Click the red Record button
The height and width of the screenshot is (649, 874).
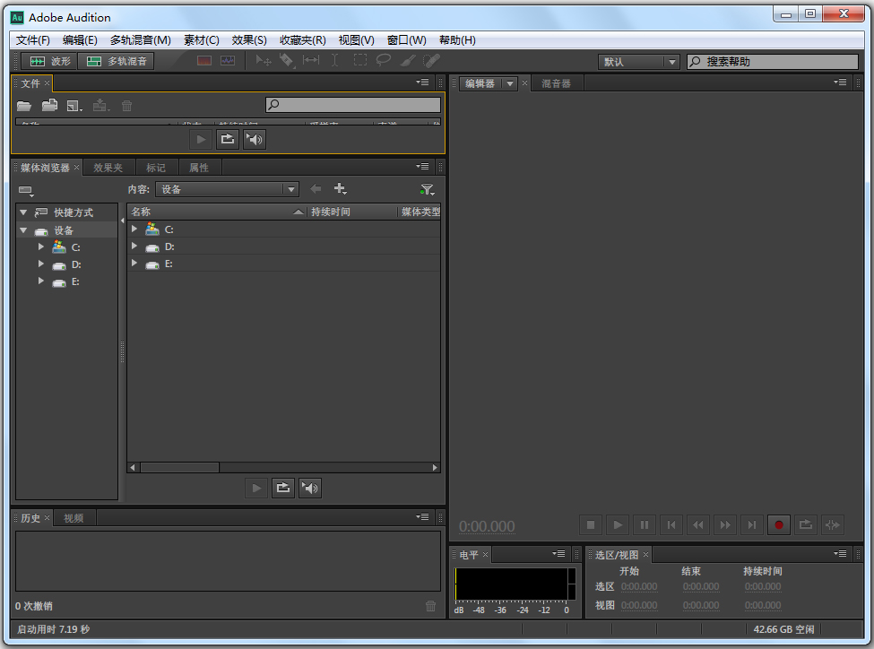point(779,524)
